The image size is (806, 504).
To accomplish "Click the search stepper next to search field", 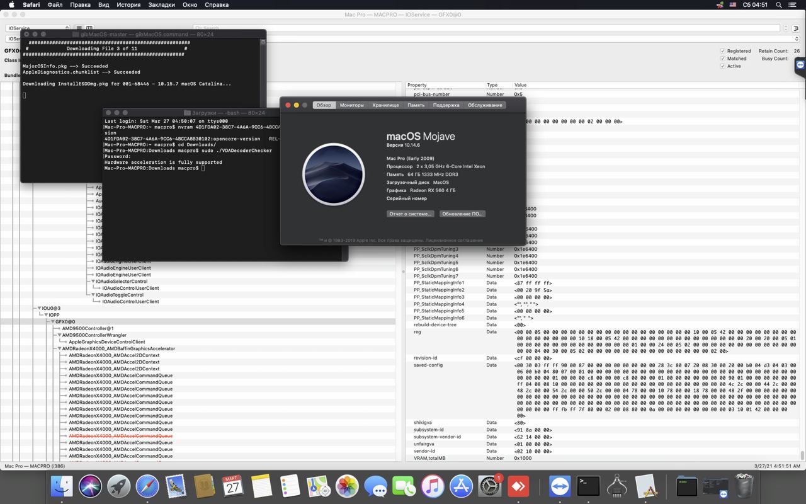I will point(785,28).
